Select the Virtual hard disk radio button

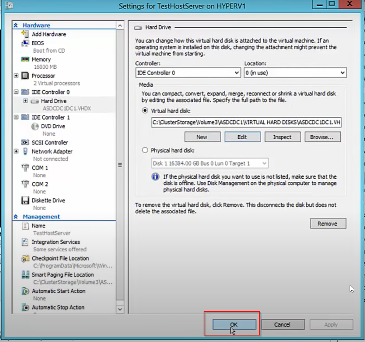point(145,111)
